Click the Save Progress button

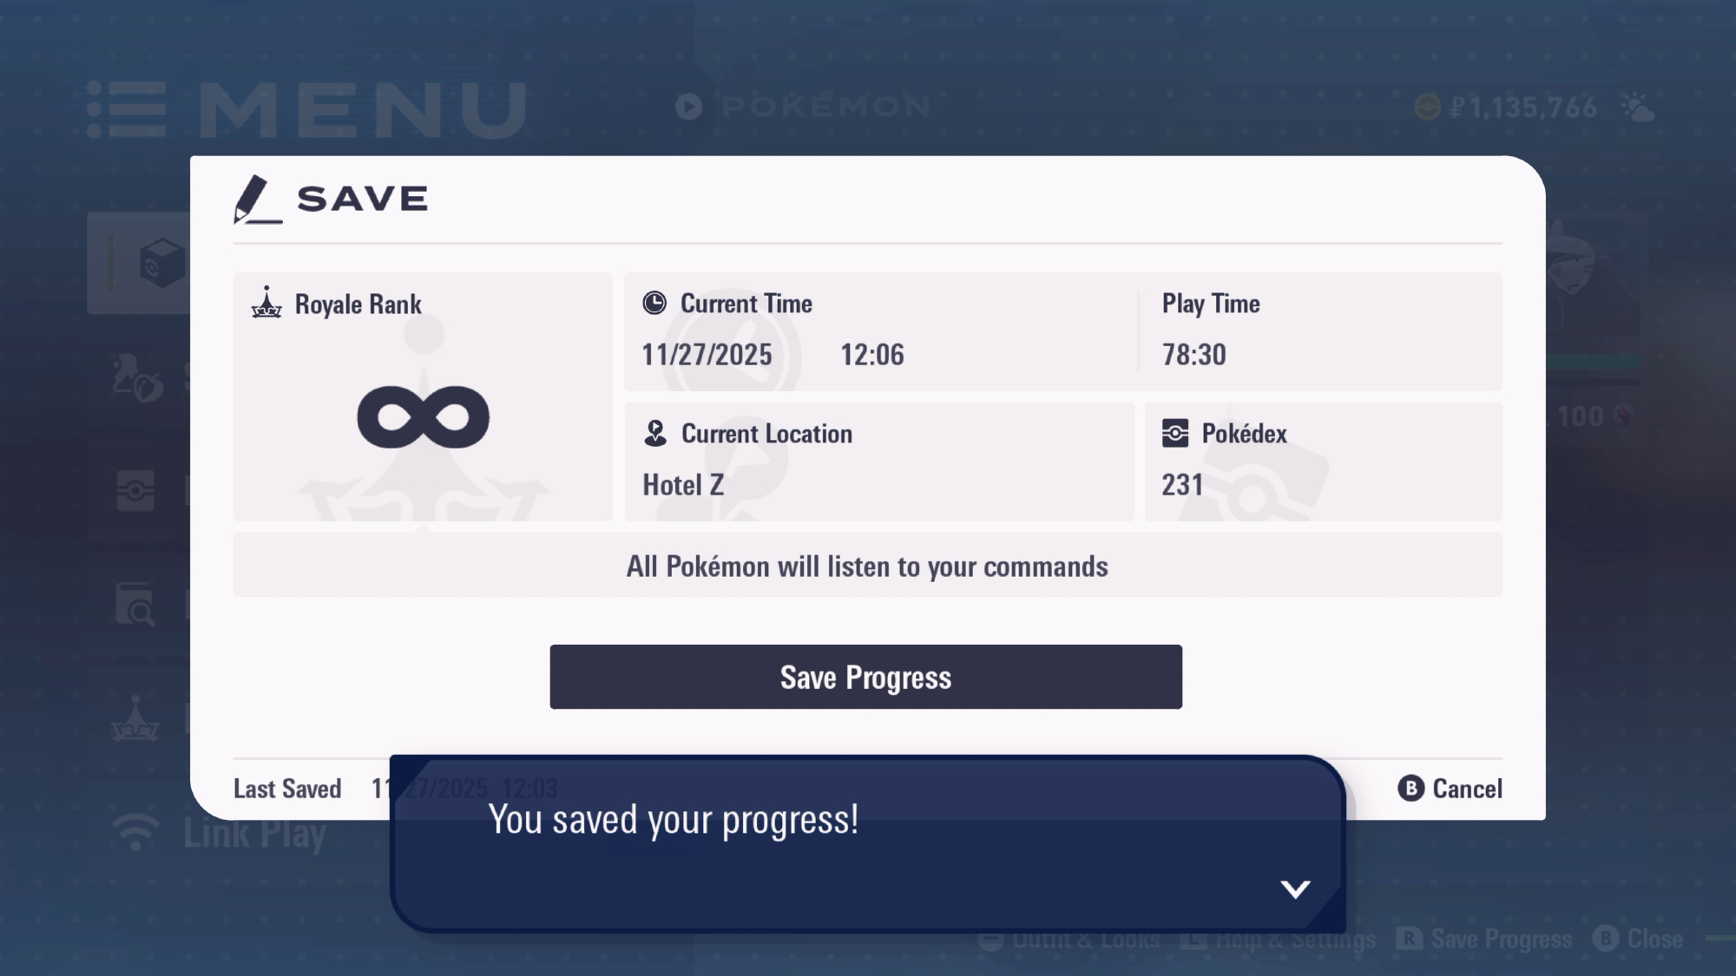865,677
